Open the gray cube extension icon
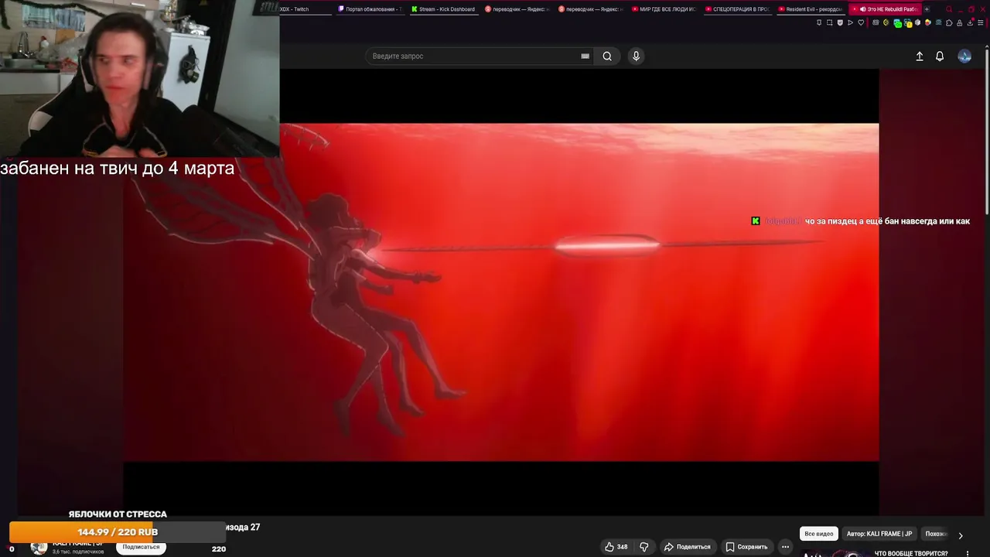990x557 pixels. click(x=917, y=22)
